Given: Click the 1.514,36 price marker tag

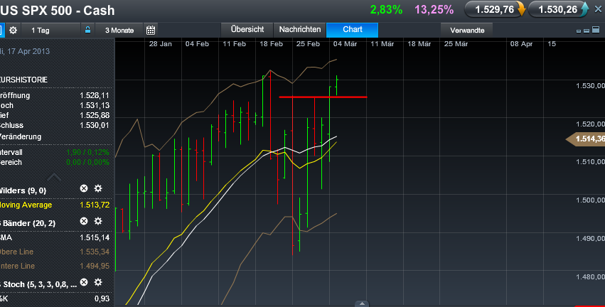Looking at the screenshot, I should 585,139.
